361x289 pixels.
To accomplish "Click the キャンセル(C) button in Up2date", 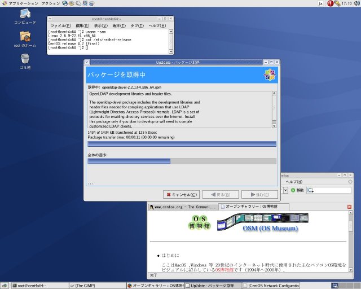I will pyautogui.click(x=182, y=195).
